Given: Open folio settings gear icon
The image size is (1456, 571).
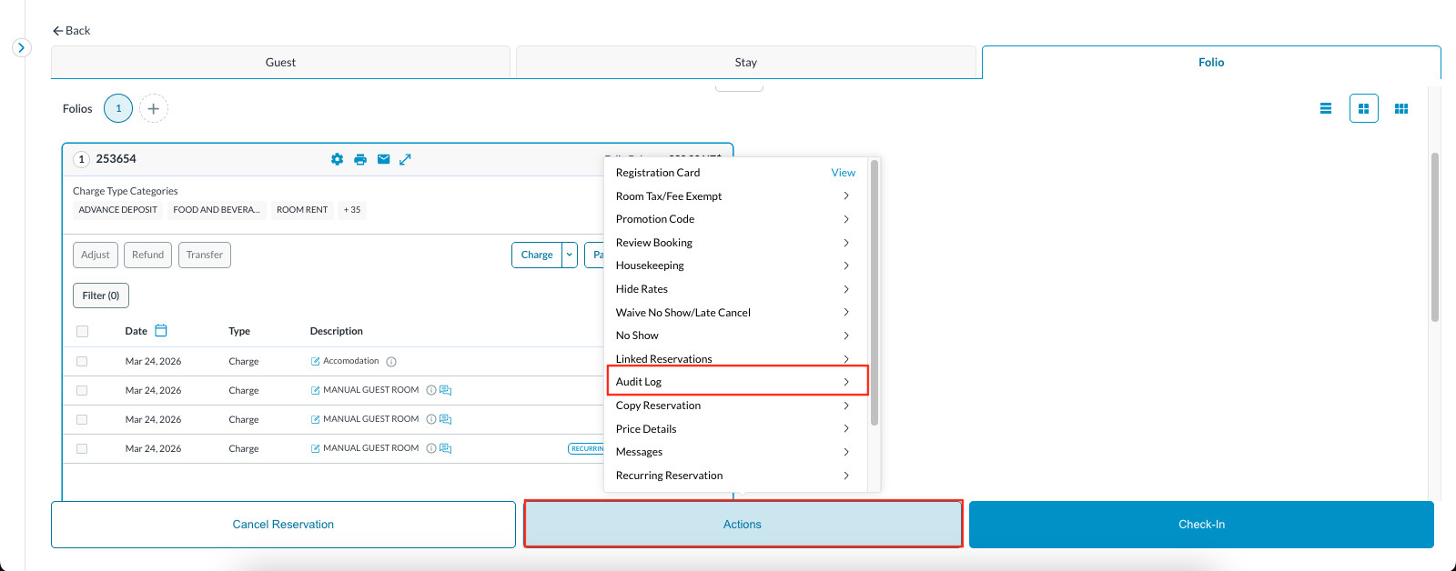Looking at the screenshot, I should 337,159.
